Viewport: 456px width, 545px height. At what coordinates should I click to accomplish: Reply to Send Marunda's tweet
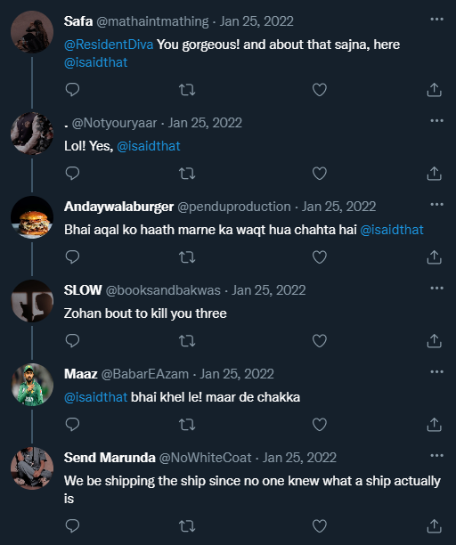[x=72, y=526]
